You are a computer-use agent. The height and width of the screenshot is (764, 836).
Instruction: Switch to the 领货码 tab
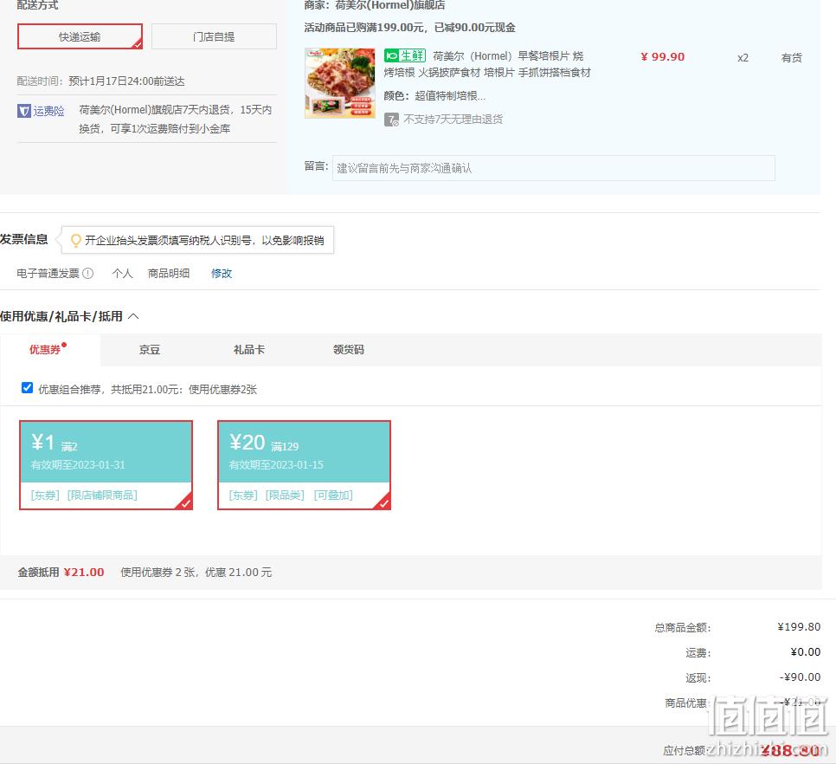[x=348, y=349]
